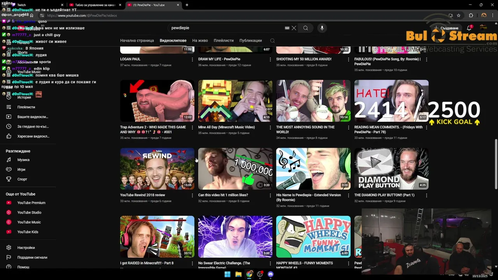Image resolution: width=498 pixels, height=280 pixels.
Task: Open the Публикации channel tab
Action: coord(251,40)
